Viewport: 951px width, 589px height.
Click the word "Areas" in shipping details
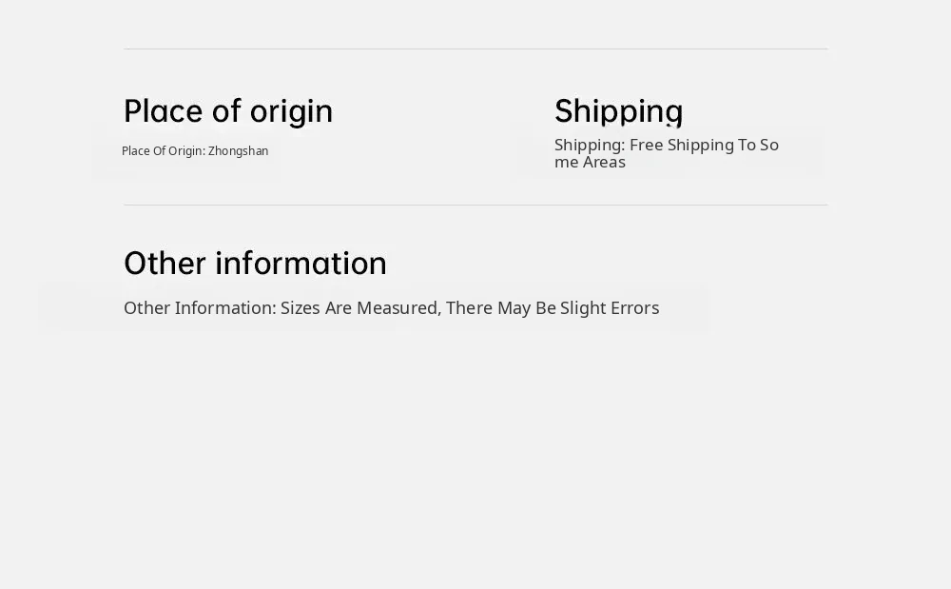pyautogui.click(x=604, y=162)
